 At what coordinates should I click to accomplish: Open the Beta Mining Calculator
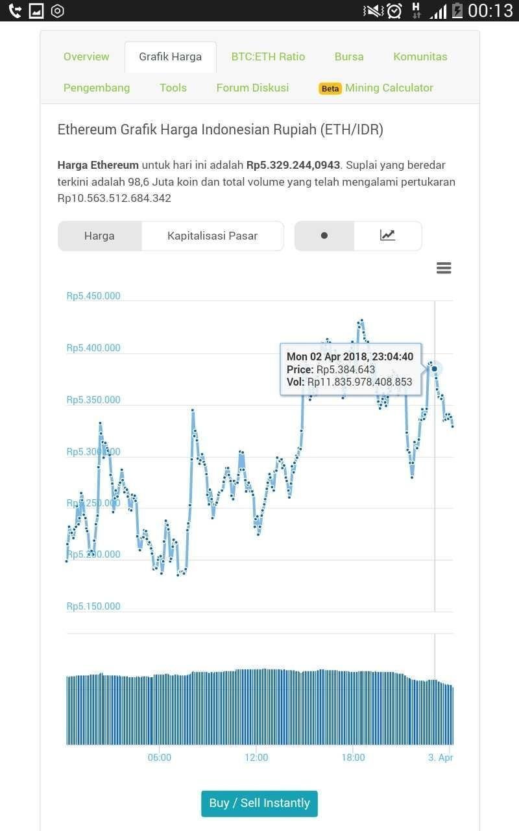tap(376, 88)
